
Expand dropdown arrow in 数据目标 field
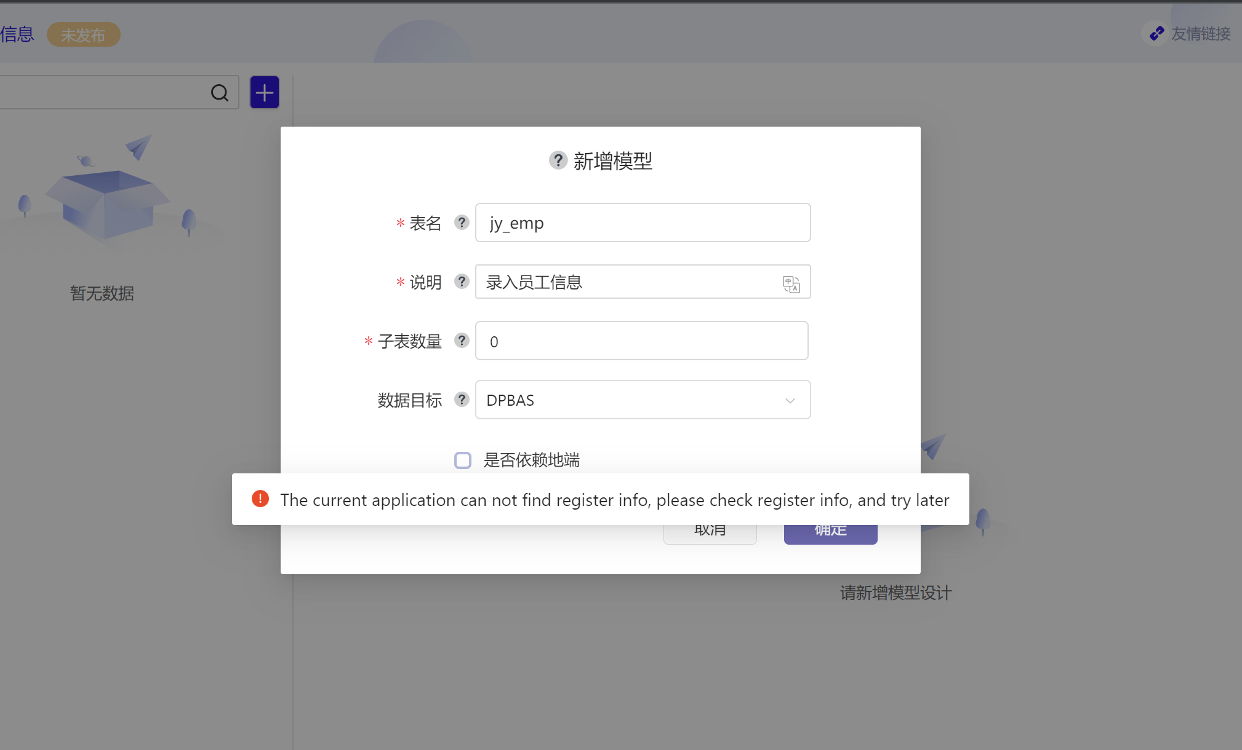pos(790,401)
